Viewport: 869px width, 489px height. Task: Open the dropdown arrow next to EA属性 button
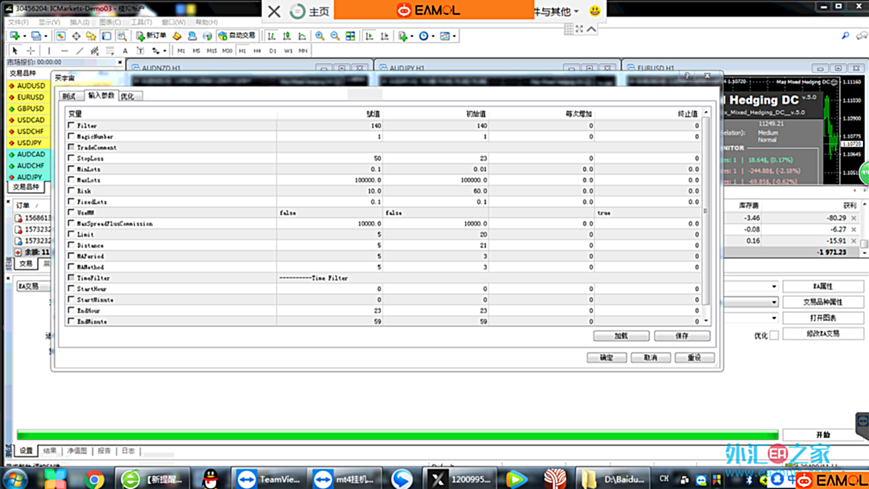(x=774, y=287)
